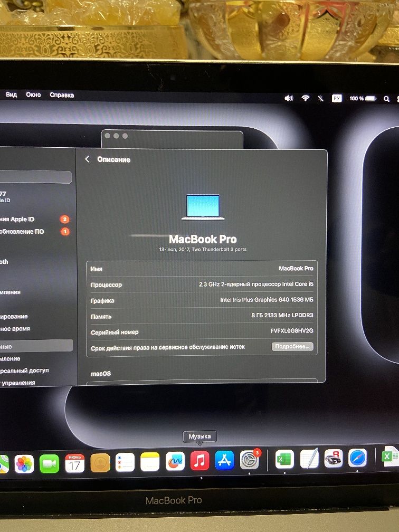
Task: Open Contacts from the Dock
Action: pyautogui.click(x=100, y=462)
